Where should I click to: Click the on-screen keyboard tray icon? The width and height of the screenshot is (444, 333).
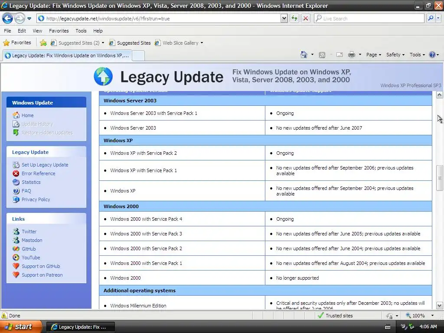pyautogui.click(x=388, y=327)
